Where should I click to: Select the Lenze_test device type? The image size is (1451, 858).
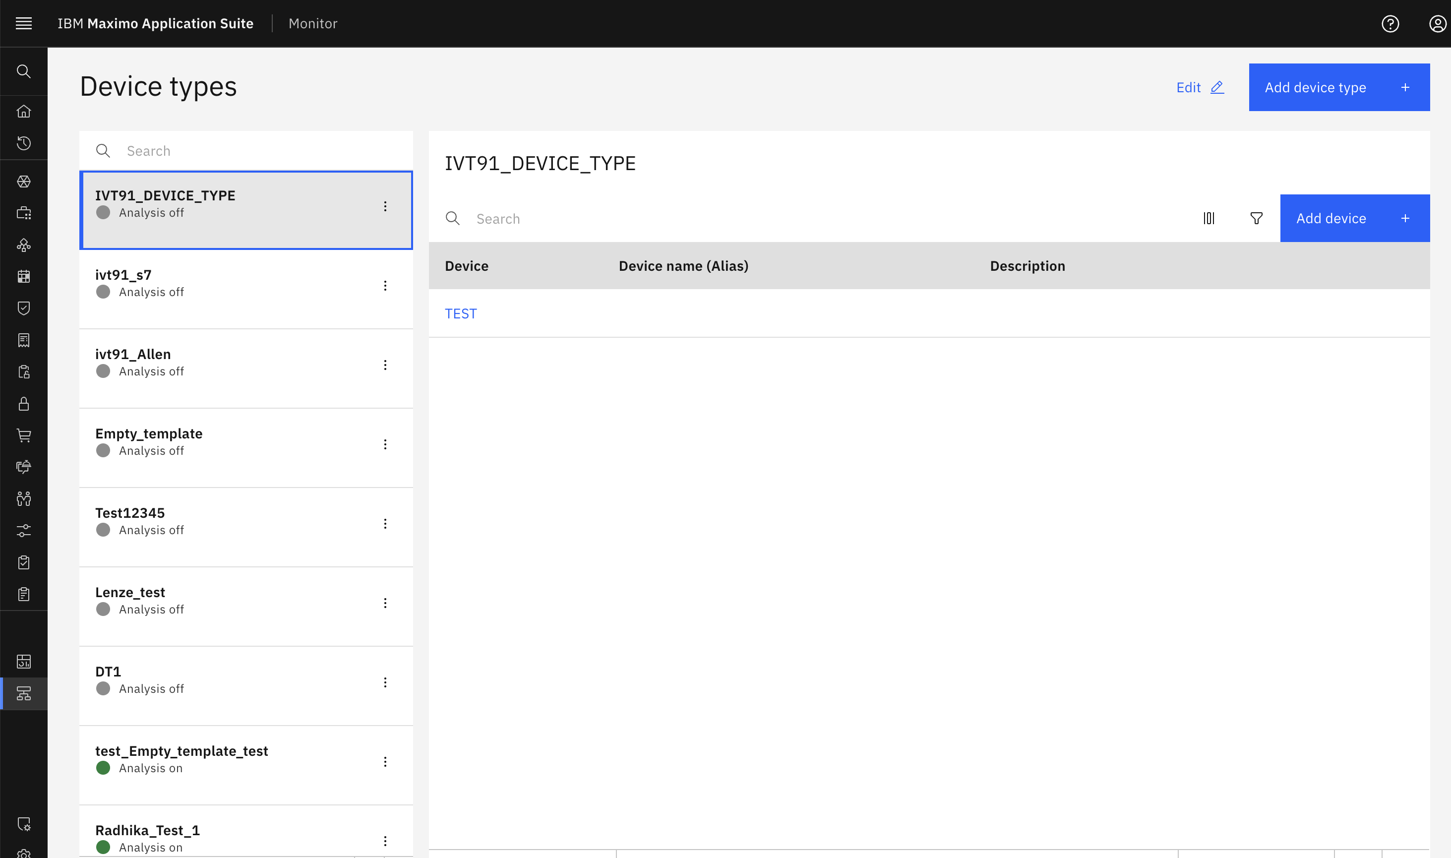coord(246,607)
